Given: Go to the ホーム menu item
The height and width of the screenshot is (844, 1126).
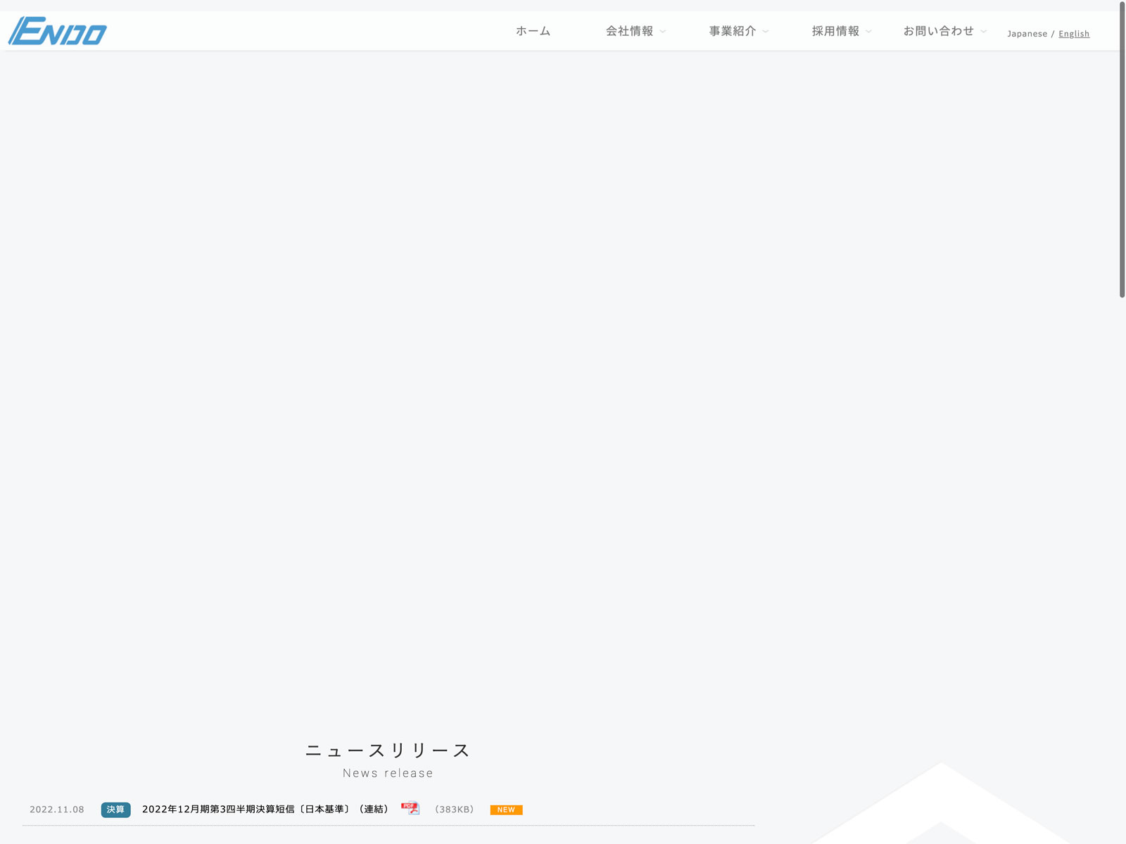Looking at the screenshot, I should pyautogui.click(x=533, y=31).
